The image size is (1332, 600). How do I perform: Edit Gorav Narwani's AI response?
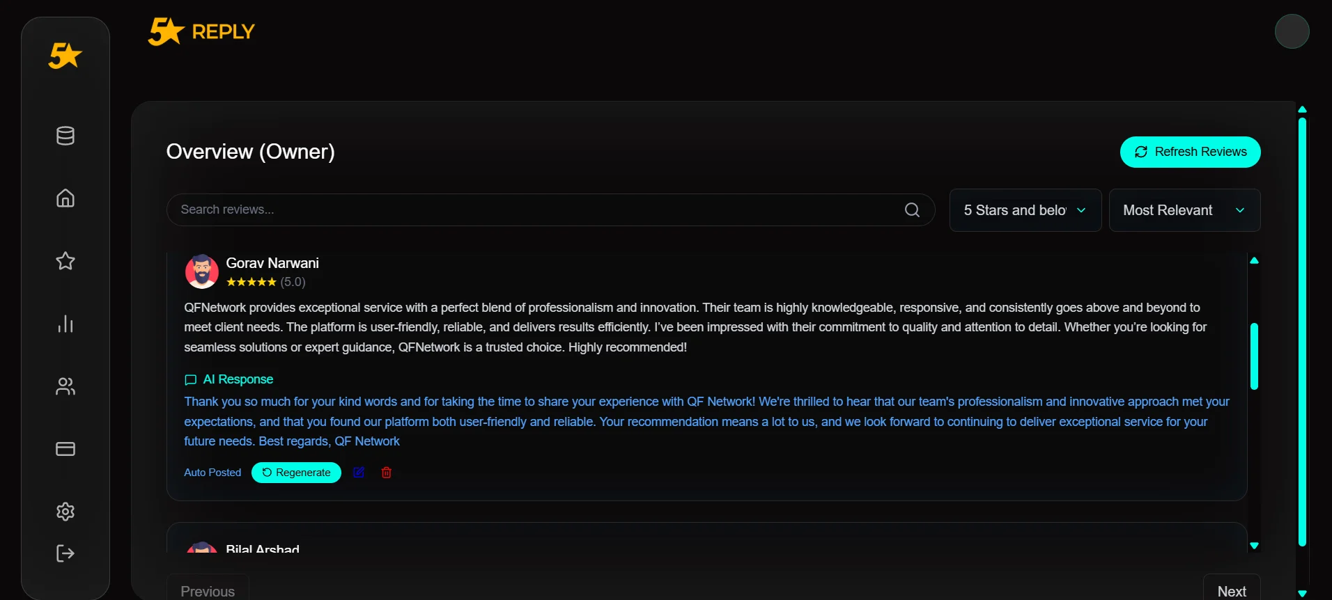(359, 473)
